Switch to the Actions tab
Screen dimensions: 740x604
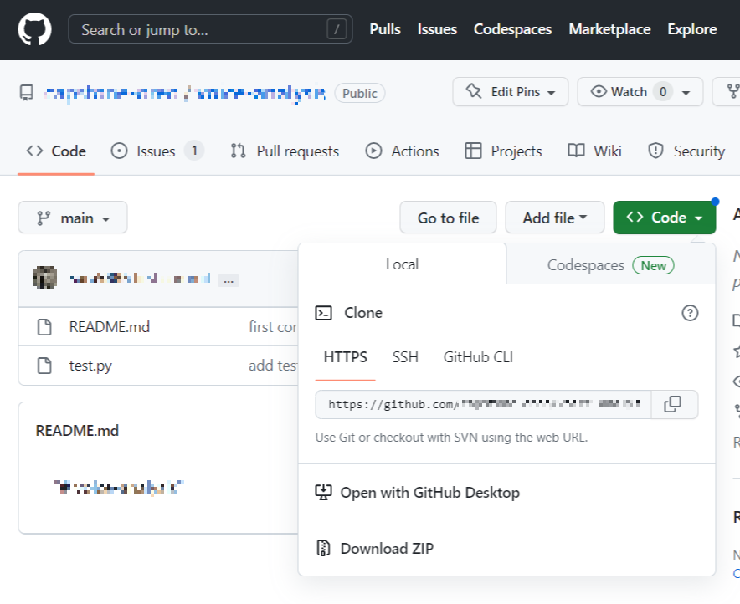pyautogui.click(x=402, y=151)
